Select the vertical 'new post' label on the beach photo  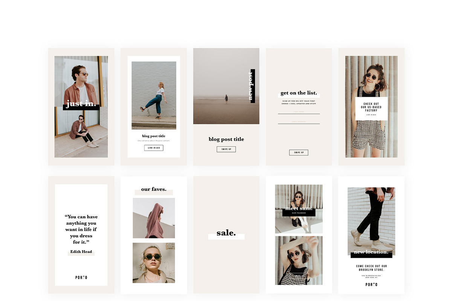[x=252, y=86]
